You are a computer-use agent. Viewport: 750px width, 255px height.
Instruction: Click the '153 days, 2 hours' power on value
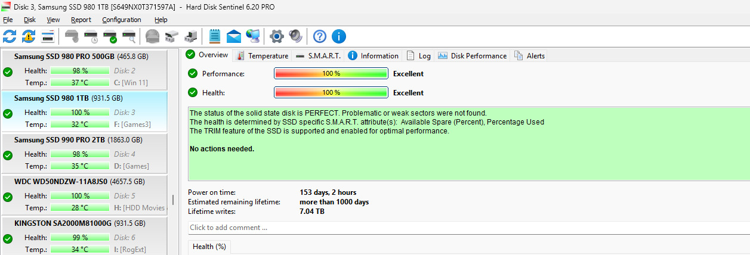pos(329,192)
